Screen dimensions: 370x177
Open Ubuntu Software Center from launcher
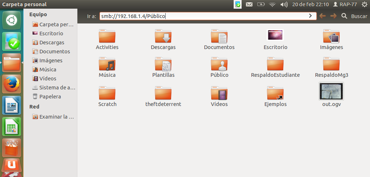click(12, 148)
